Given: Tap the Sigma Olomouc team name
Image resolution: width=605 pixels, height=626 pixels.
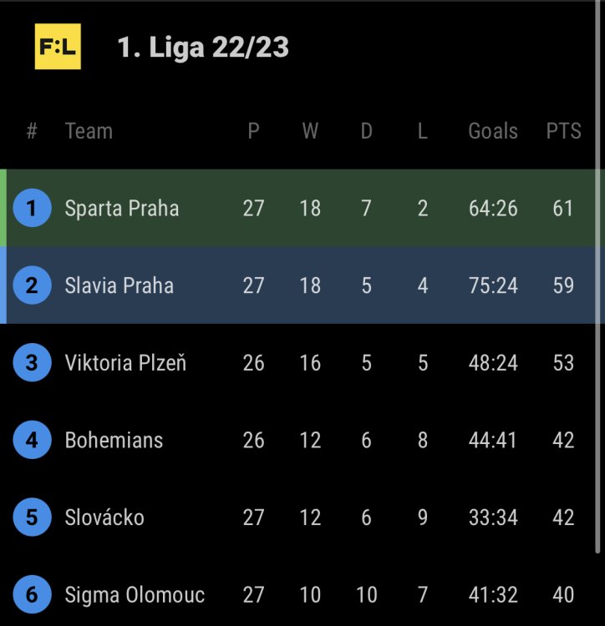Looking at the screenshot, I should pos(135,595).
